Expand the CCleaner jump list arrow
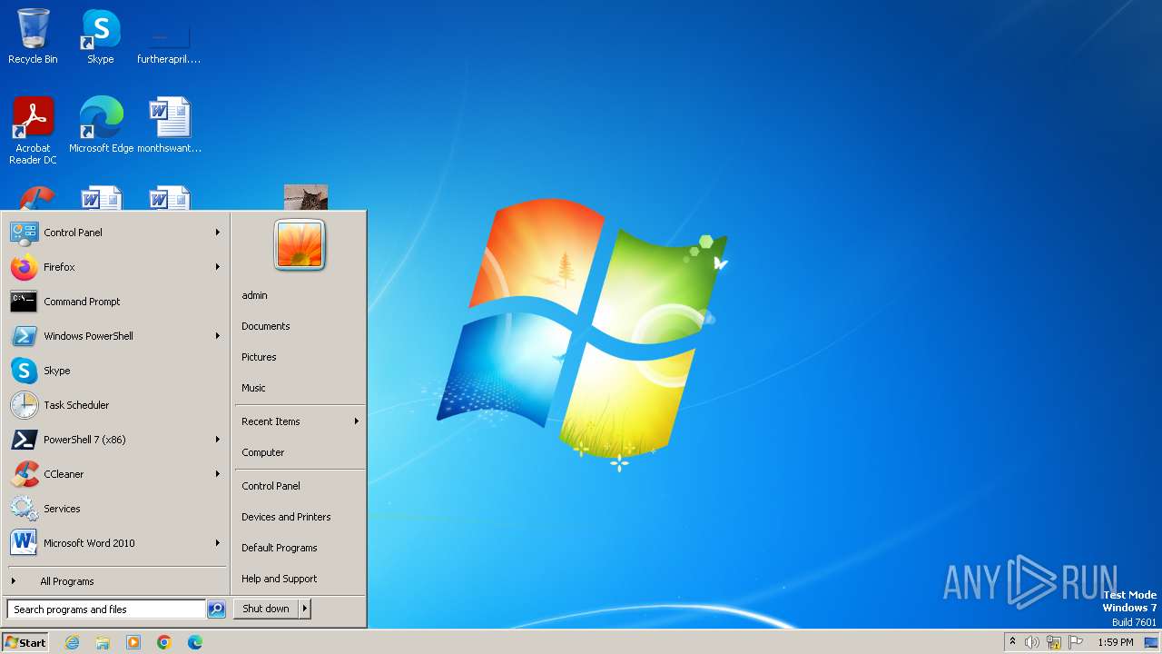This screenshot has width=1162, height=654. coord(218,474)
